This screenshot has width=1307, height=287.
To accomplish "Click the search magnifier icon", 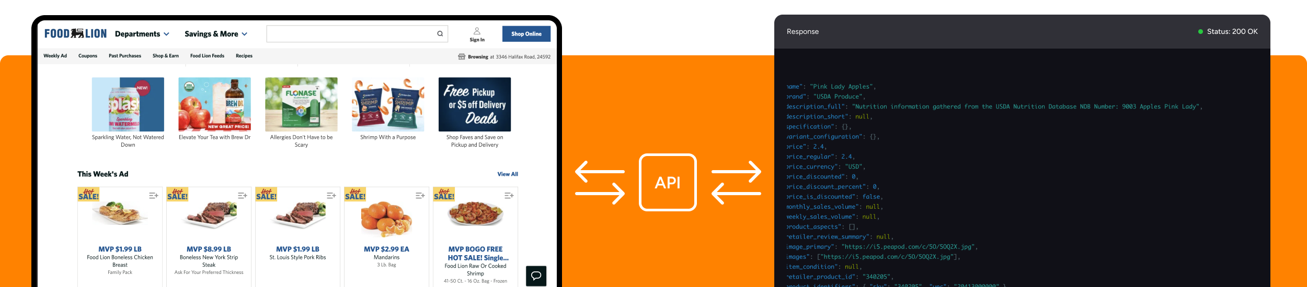I will coord(440,34).
